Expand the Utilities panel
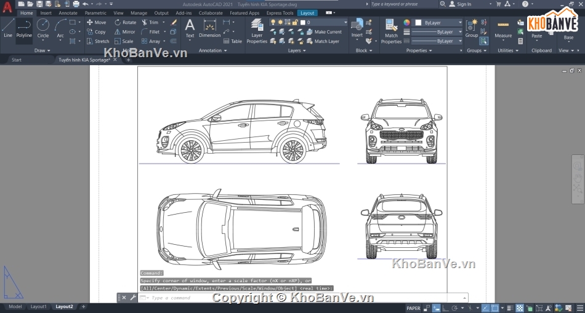This screenshot has width=585, height=313. (x=508, y=50)
